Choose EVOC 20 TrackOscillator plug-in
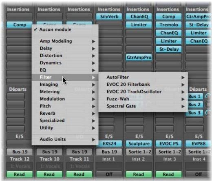The width and height of the screenshot is (212, 181). [x=143, y=92]
